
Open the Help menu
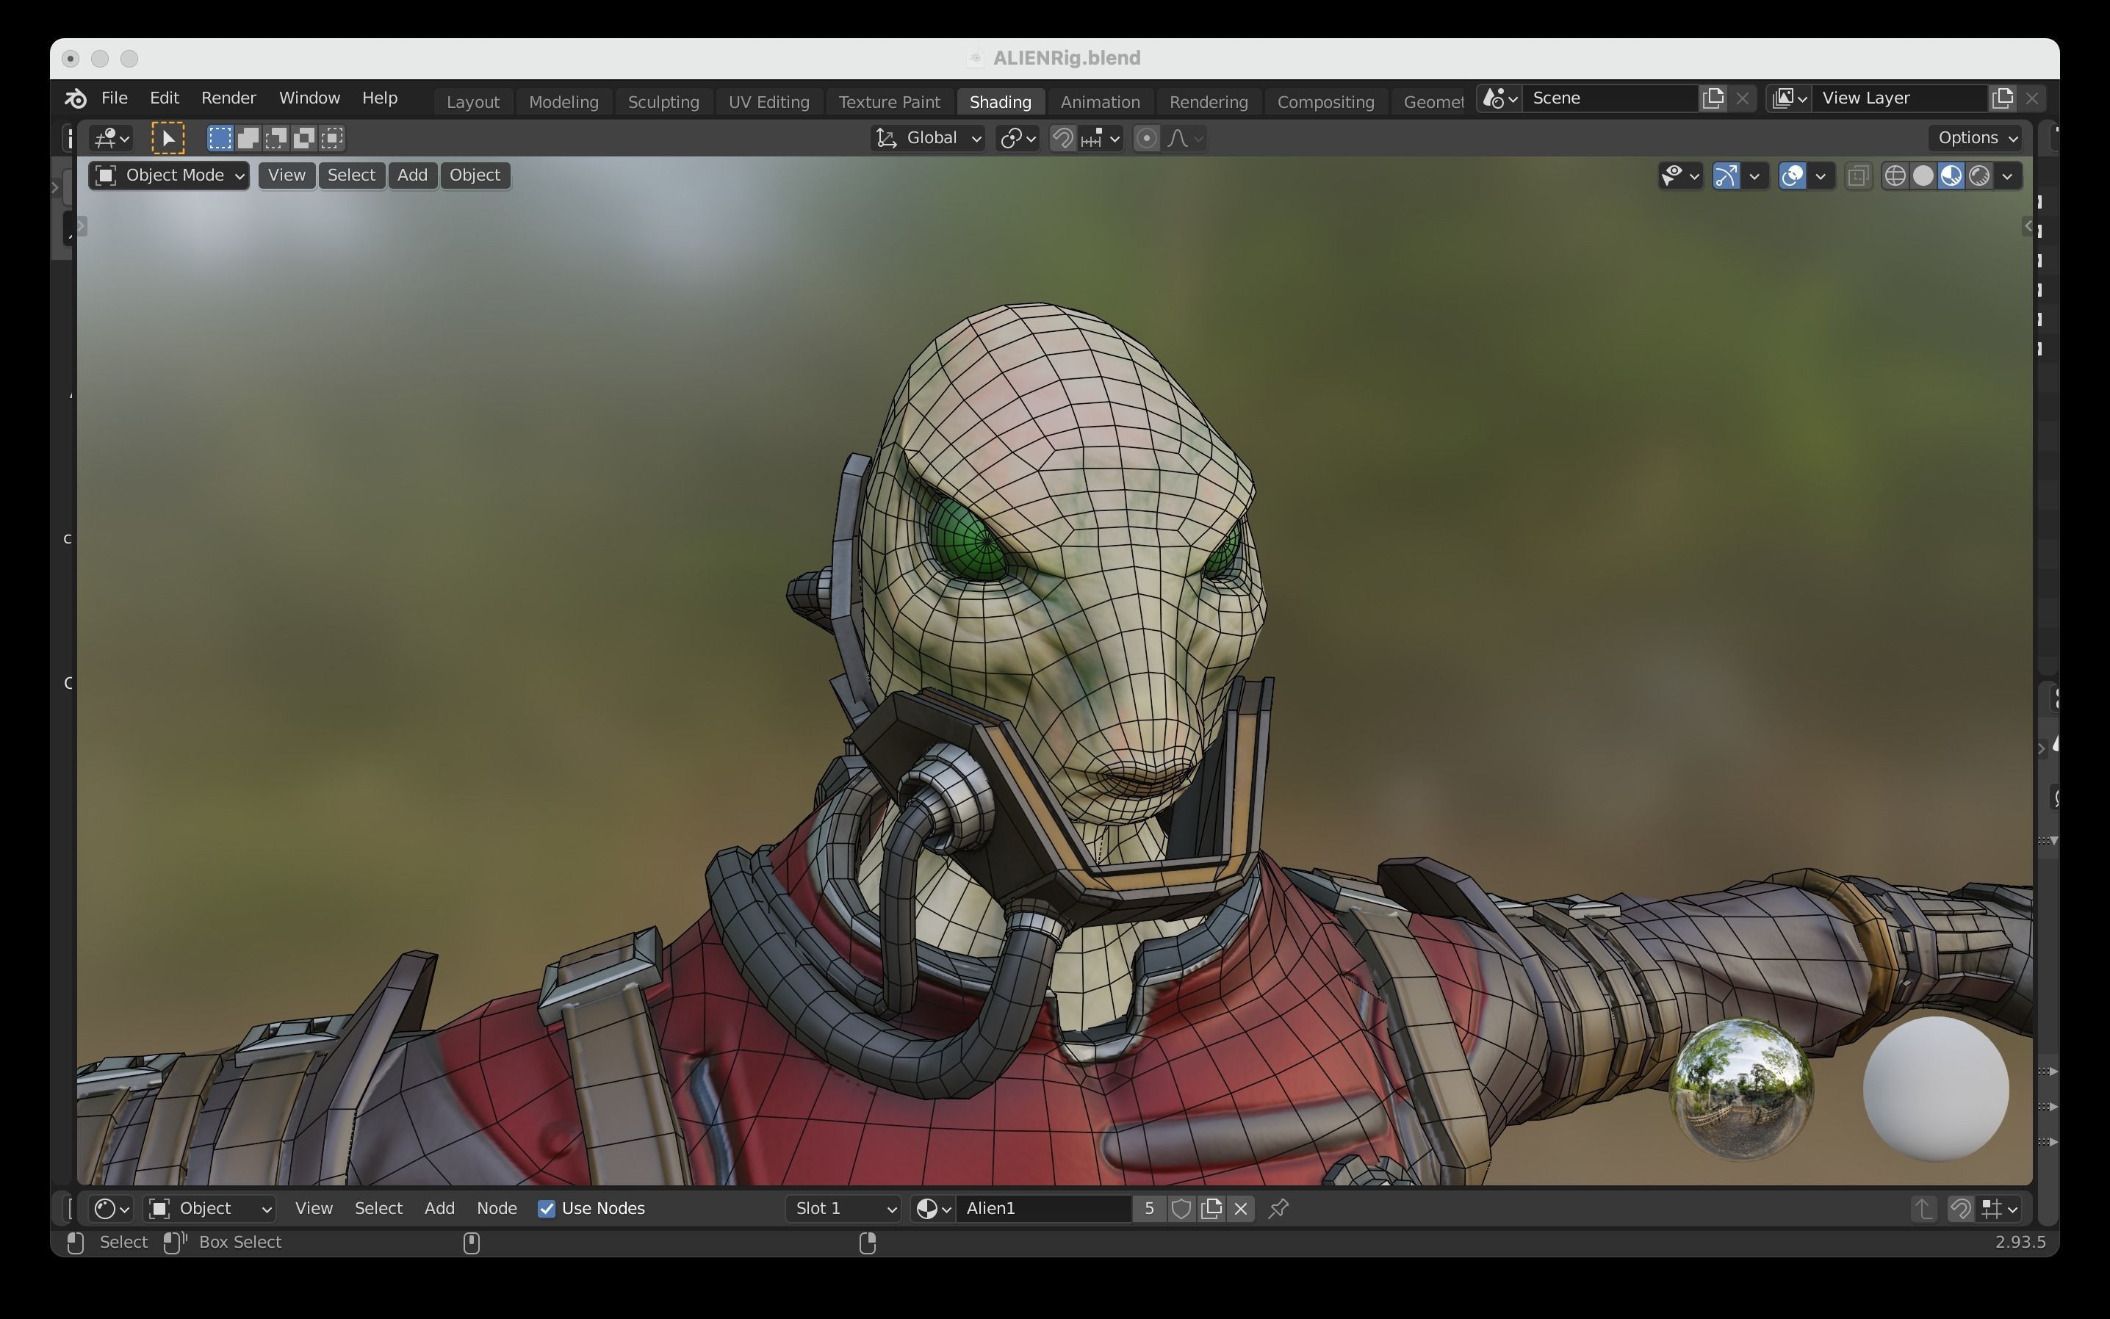(380, 98)
